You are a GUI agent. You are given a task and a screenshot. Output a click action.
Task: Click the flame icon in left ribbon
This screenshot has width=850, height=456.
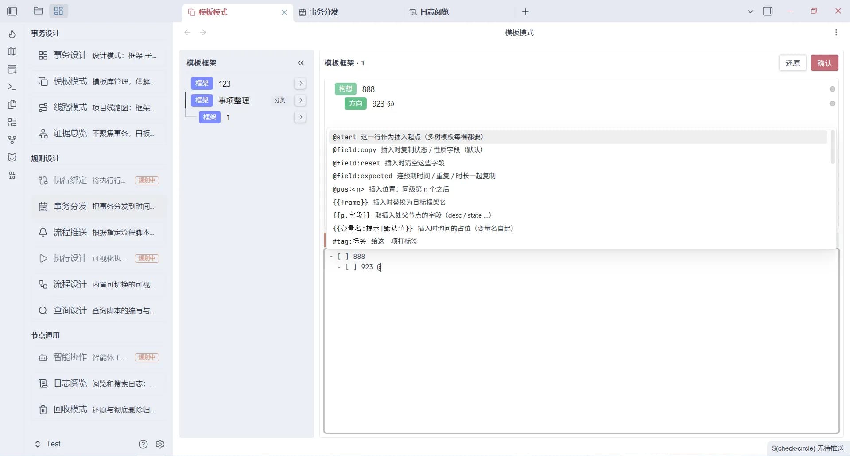12,34
